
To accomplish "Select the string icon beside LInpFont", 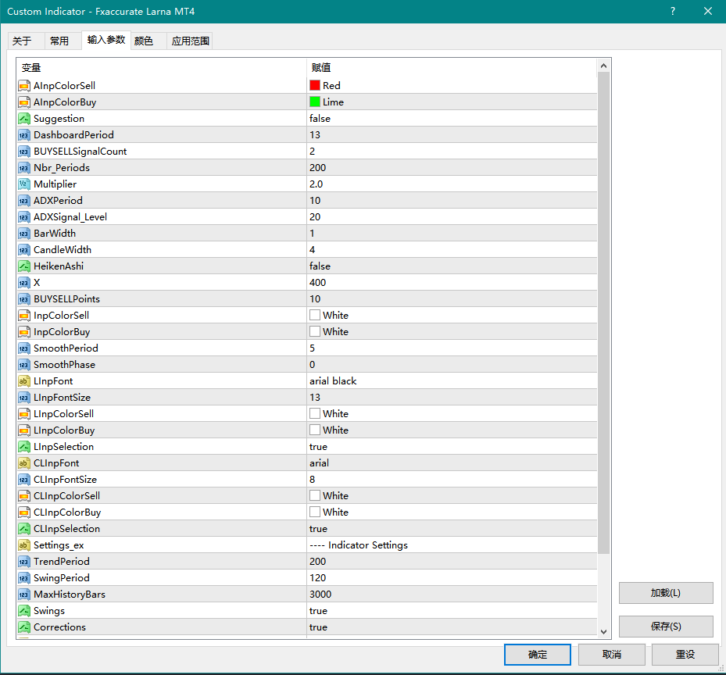I will click(x=24, y=381).
